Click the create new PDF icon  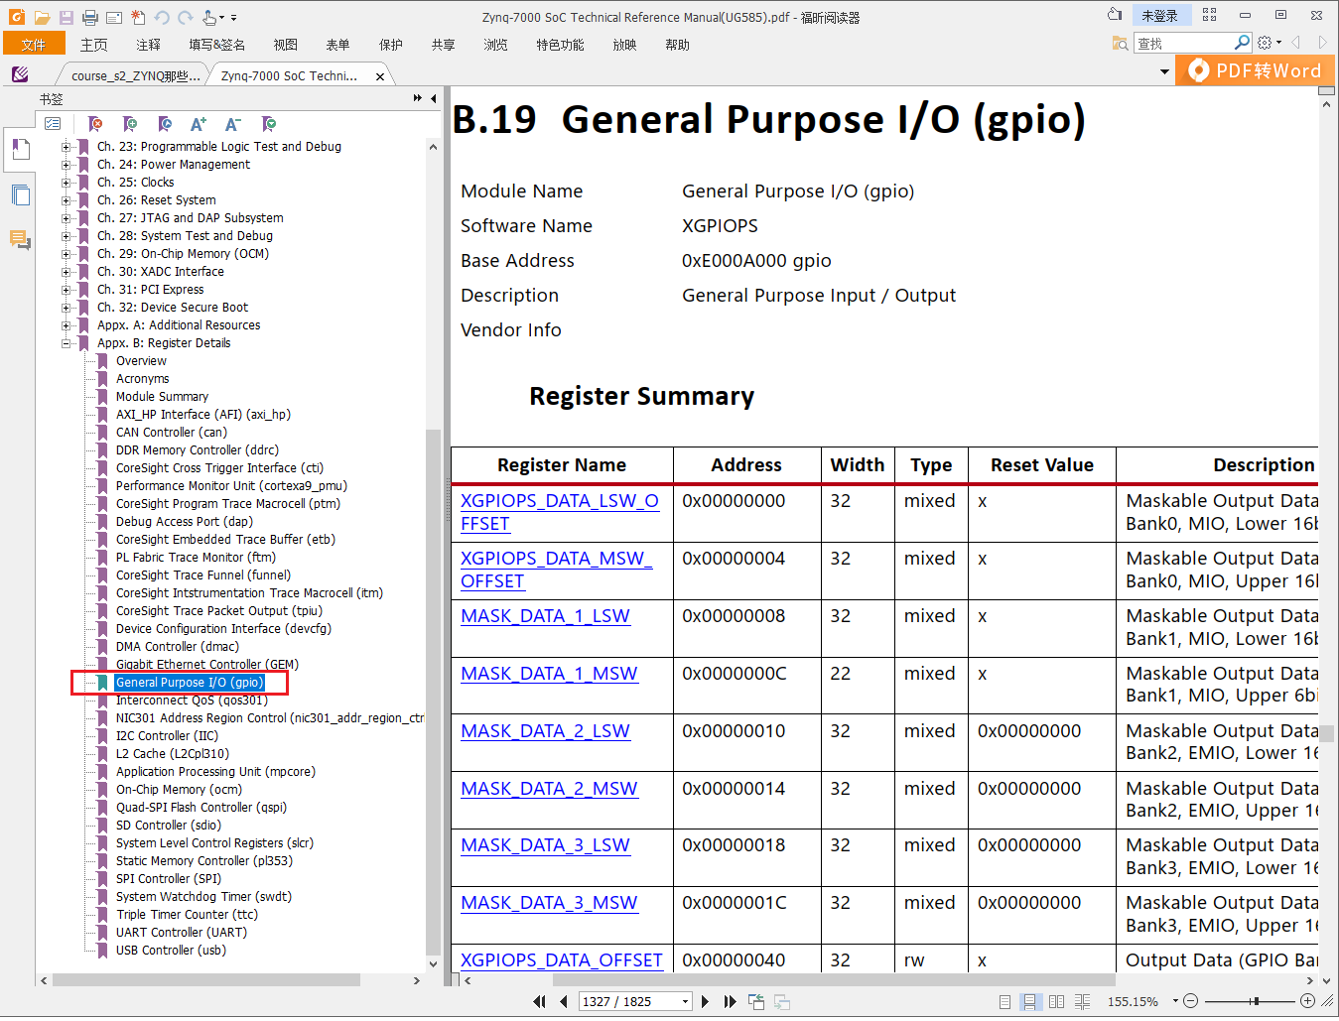click(x=138, y=17)
